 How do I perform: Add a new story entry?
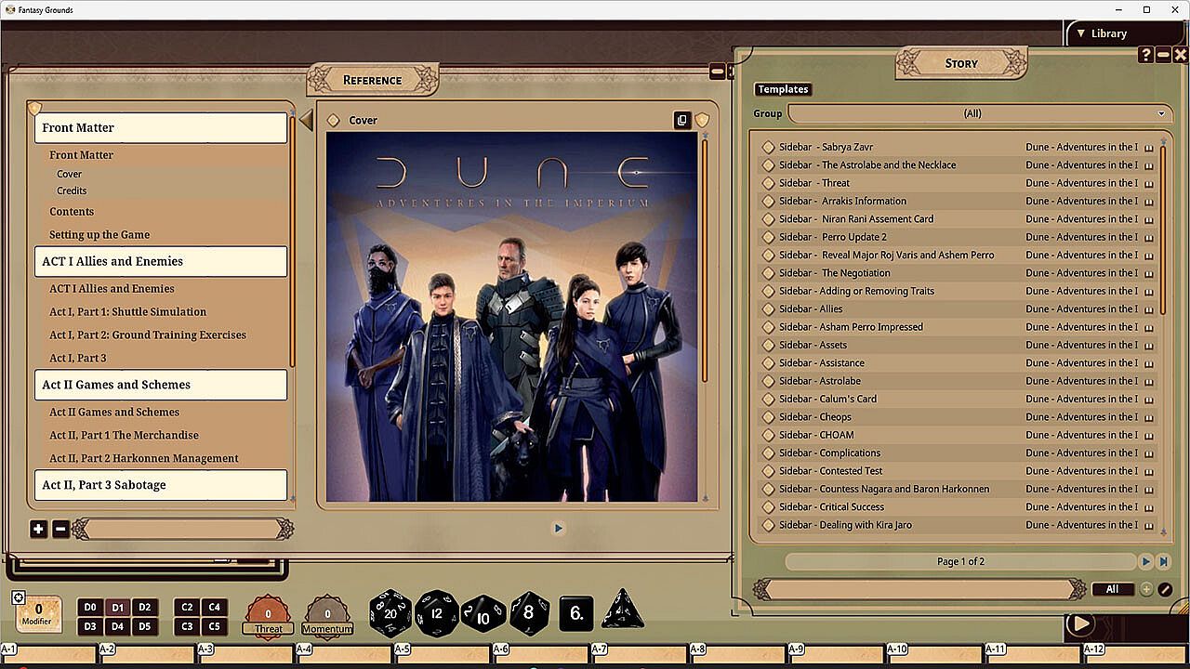[1146, 589]
